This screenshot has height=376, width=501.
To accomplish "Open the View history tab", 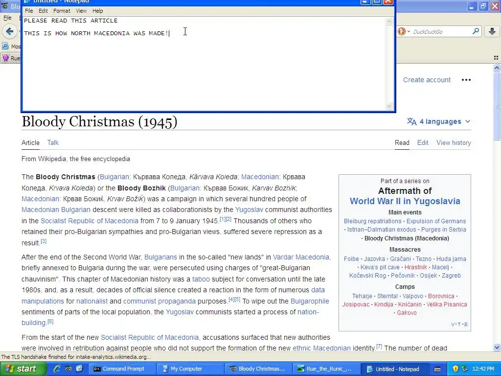I will pyautogui.click(x=454, y=143).
